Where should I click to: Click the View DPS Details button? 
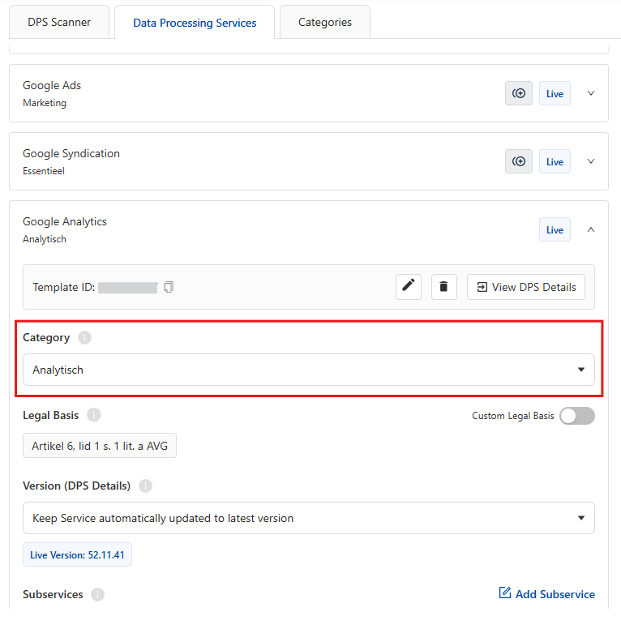pyautogui.click(x=525, y=286)
